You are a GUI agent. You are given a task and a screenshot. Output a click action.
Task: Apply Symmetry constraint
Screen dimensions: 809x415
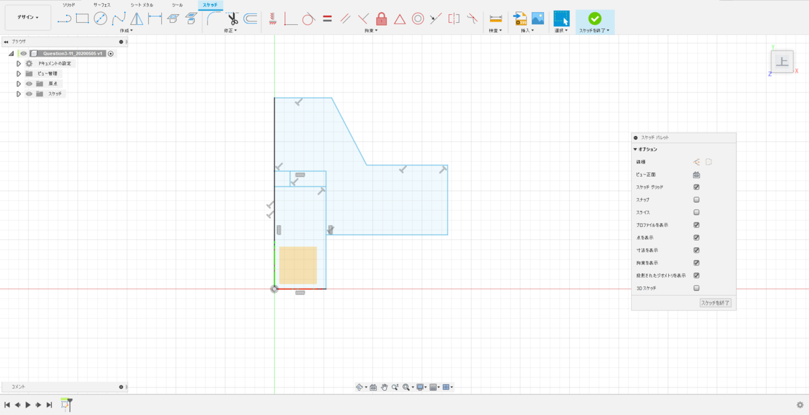[x=454, y=19]
